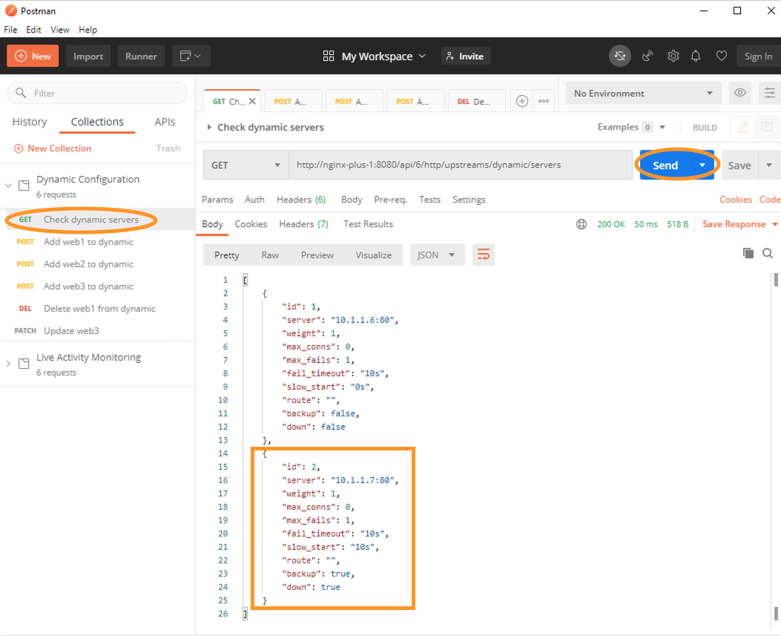This screenshot has width=781, height=636.
Task: Toggle the wrap lines icon in response
Action: (483, 255)
